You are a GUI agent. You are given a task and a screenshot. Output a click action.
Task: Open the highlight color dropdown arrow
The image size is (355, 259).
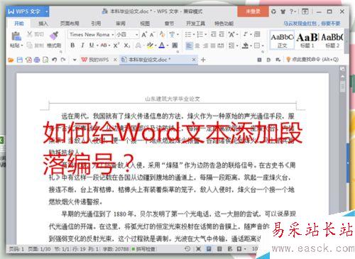[155, 45]
